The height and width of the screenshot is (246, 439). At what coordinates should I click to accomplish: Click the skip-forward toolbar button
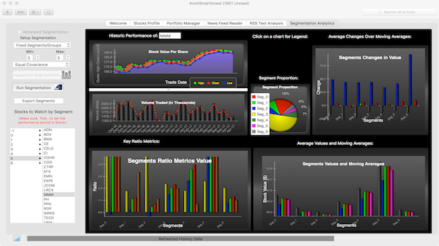pos(21,12)
